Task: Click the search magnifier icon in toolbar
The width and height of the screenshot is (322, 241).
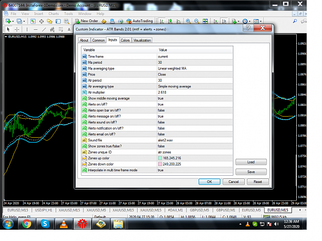Action: click(295, 21)
